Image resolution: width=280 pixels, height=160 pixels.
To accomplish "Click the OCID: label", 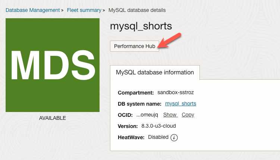I will click(125, 115).
